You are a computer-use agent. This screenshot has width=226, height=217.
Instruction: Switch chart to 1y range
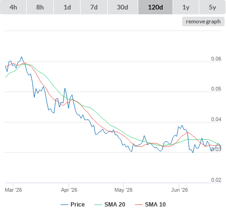click(x=186, y=7)
